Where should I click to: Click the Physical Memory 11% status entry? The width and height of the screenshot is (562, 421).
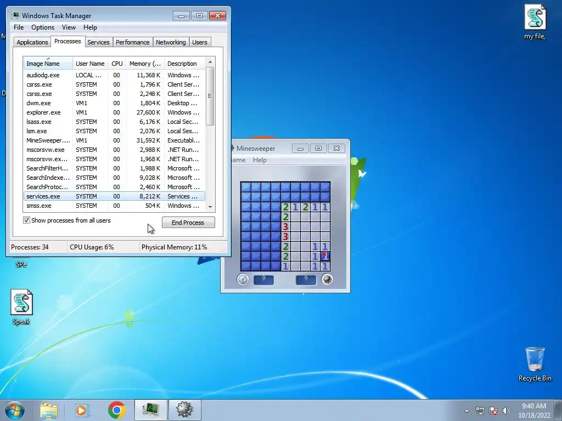[174, 247]
